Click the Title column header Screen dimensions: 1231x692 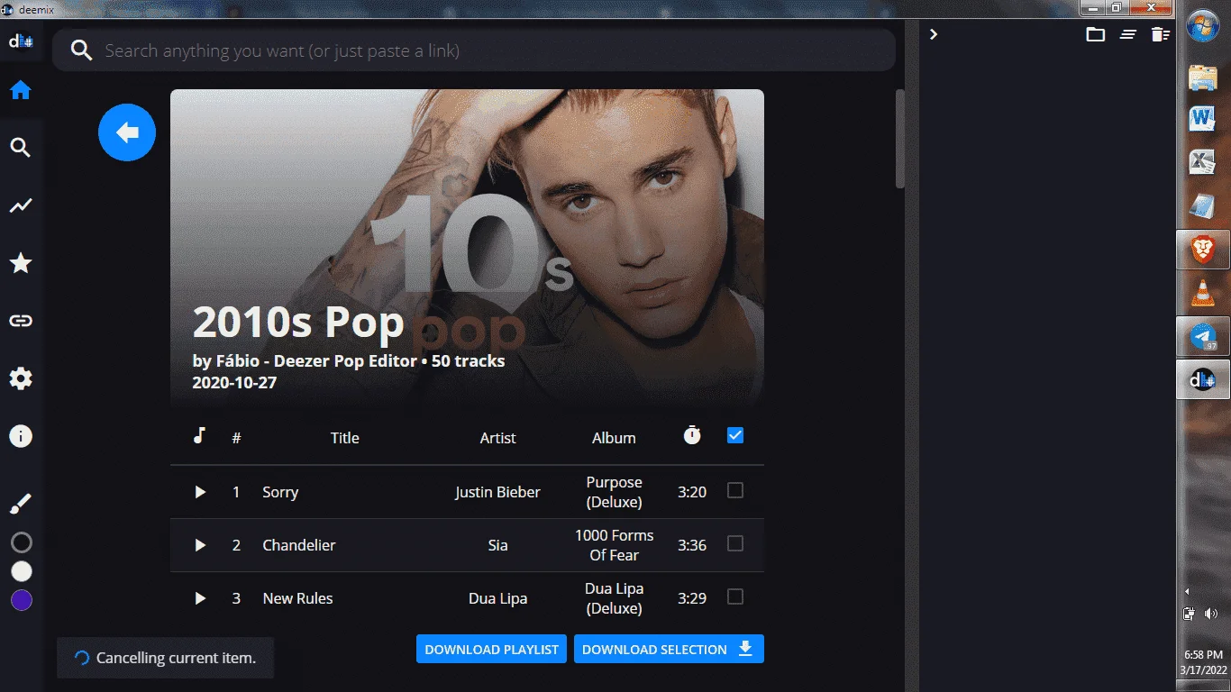[345, 438]
